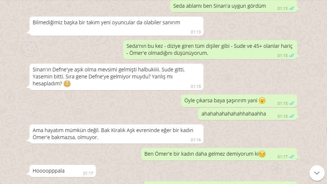Image resolution: width=327 pixels, height=184 pixels.
Task: Click 01:17 timestamp on Hoooopppala message
Action: pyautogui.click(x=88, y=173)
